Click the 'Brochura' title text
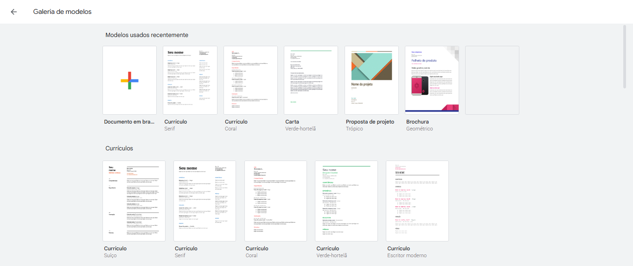633x266 pixels. pos(417,122)
